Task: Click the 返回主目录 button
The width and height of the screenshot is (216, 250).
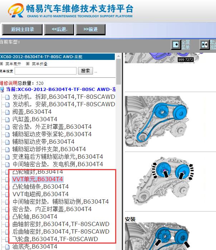Action: [22, 29]
